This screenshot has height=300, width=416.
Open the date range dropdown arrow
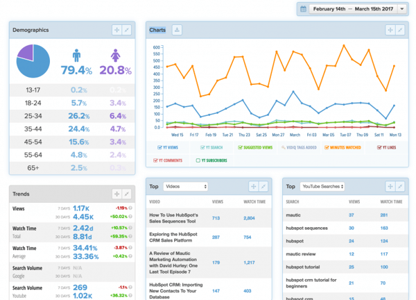pos(402,9)
